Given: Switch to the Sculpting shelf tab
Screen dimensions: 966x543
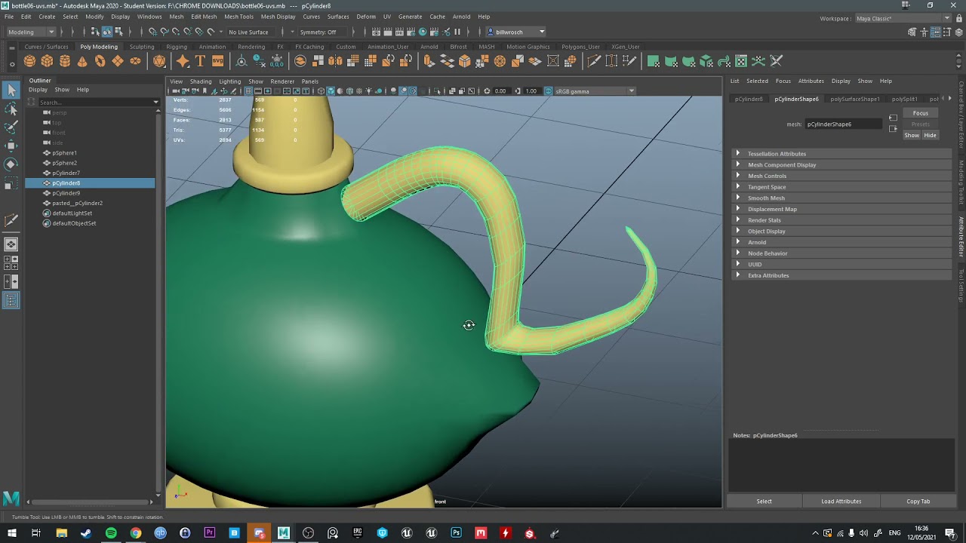Looking at the screenshot, I should pyautogui.click(x=141, y=47).
